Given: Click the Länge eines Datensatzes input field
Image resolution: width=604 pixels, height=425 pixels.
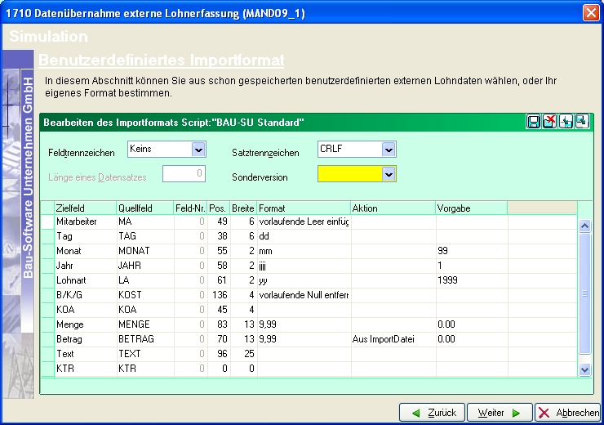Looking at the screenshot, I should point(184,174).
